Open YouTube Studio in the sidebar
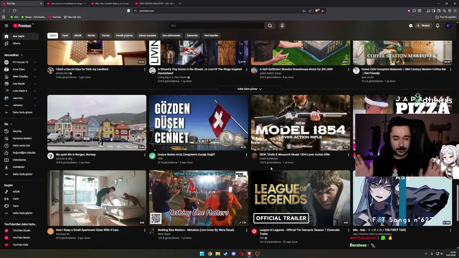This screenshot has width=459, height=258. [20, 230]
